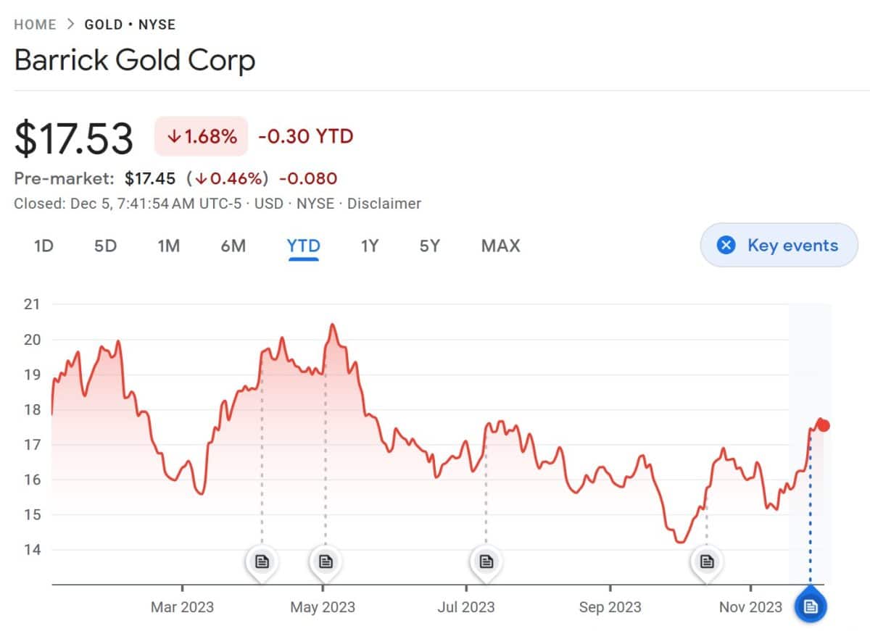Open the HOME breadcrumb link
The height and width of the screenshot is (631, 870).
click(36, 24)
